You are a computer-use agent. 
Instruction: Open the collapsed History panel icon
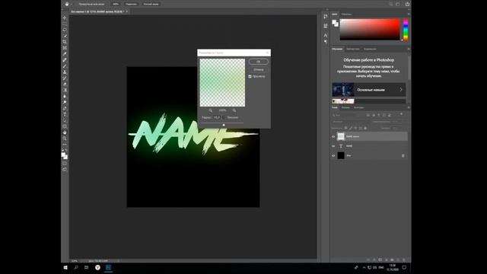point(326,17)
